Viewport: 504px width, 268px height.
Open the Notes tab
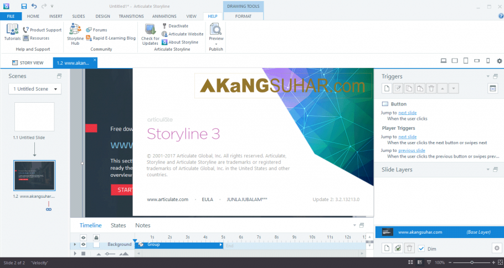143,225
